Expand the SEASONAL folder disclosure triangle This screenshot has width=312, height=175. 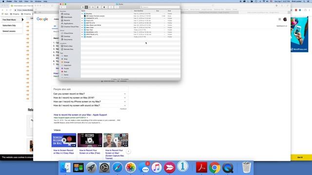tap(82, 32)
